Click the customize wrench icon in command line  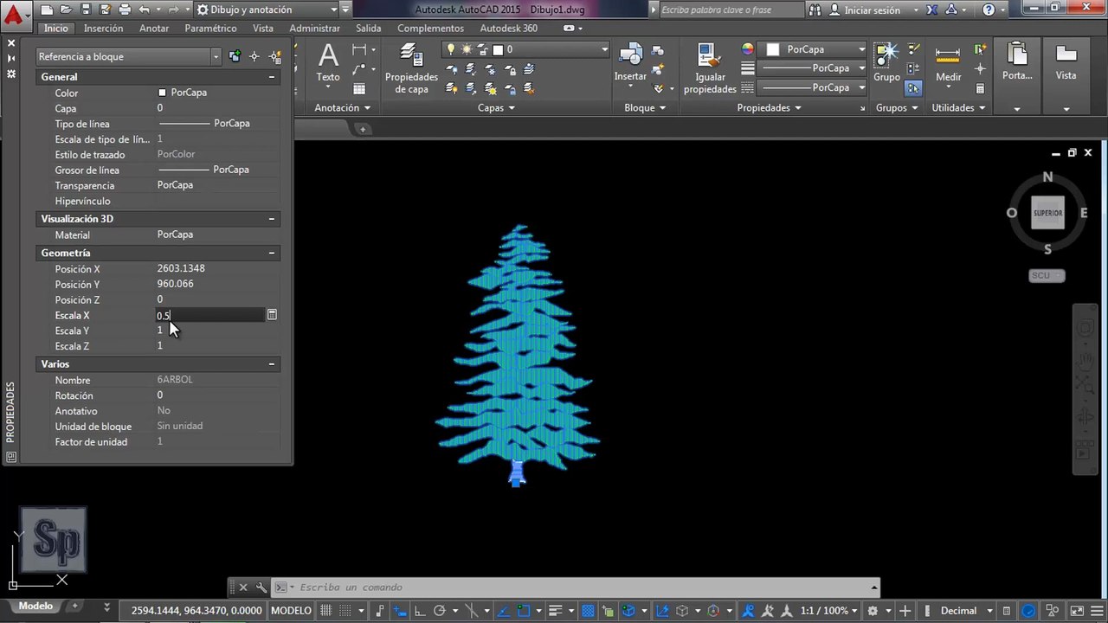261,588
